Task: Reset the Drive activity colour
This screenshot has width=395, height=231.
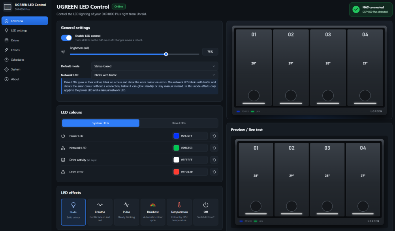Action: click(214, 160)
